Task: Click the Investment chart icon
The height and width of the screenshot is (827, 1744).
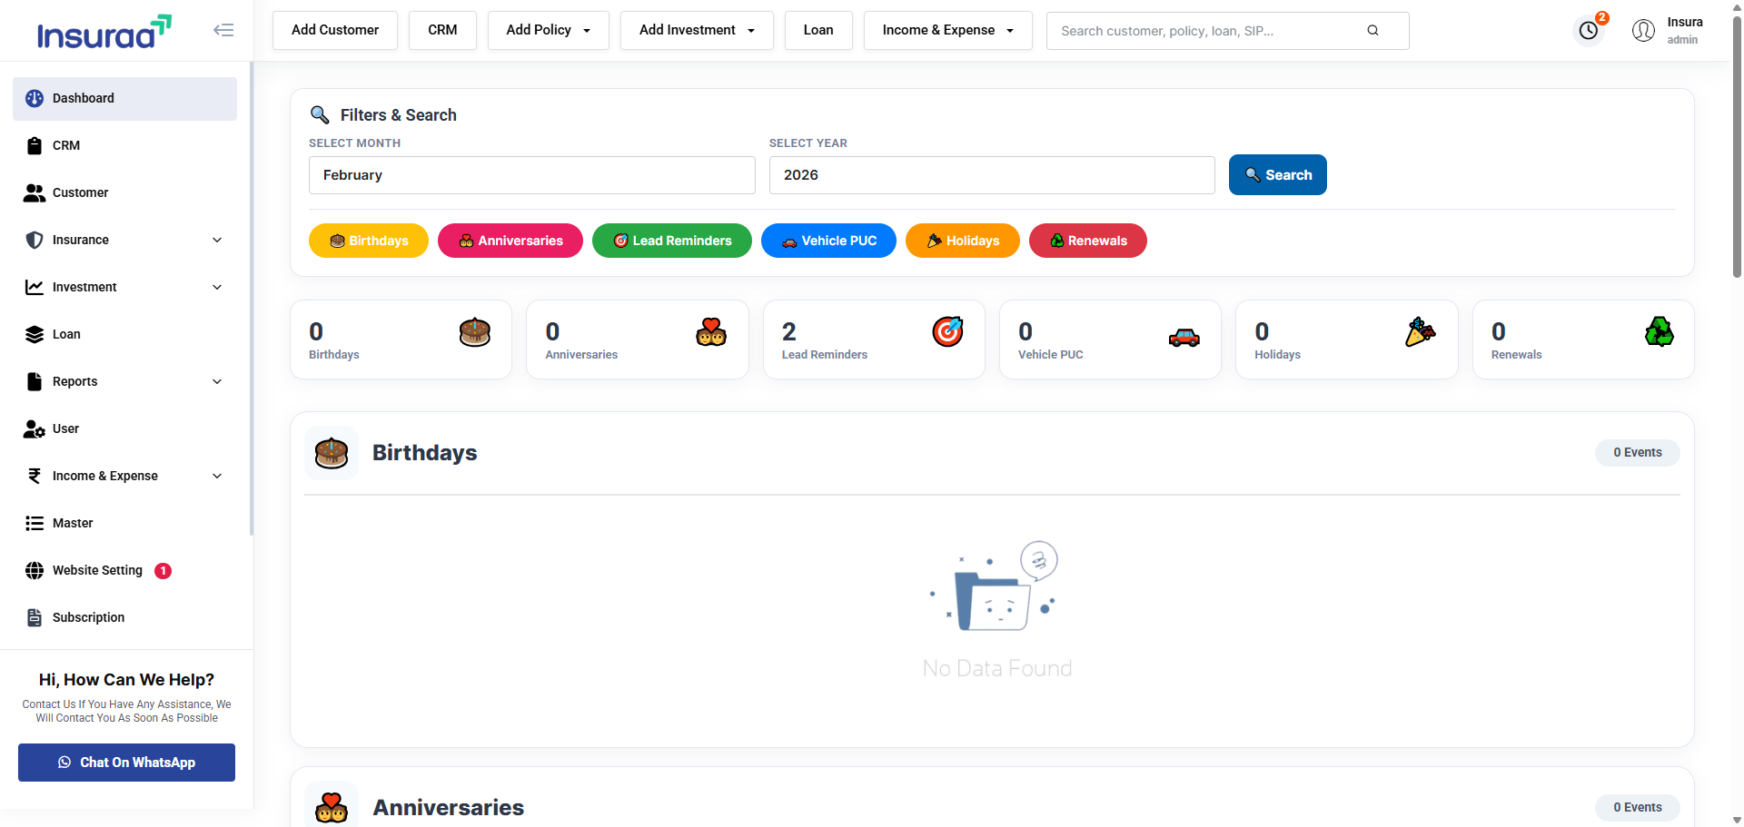Action: pos(35,287)
